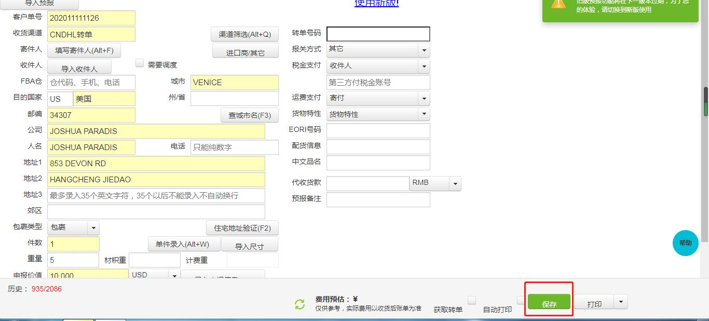
Task: Open 填写寄件人(Alt+F) to fill sender
Action: pos(85,50)
